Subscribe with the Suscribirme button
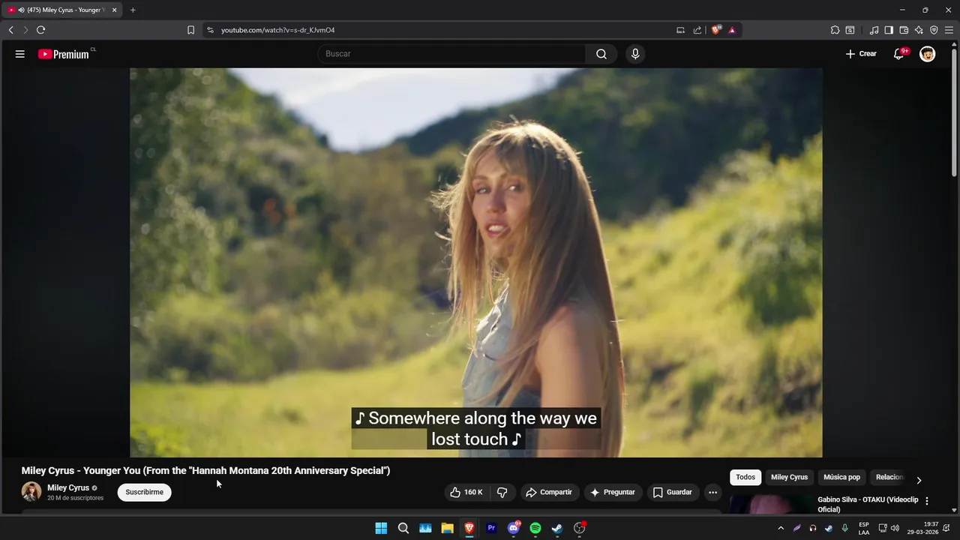 click(144, 492)
